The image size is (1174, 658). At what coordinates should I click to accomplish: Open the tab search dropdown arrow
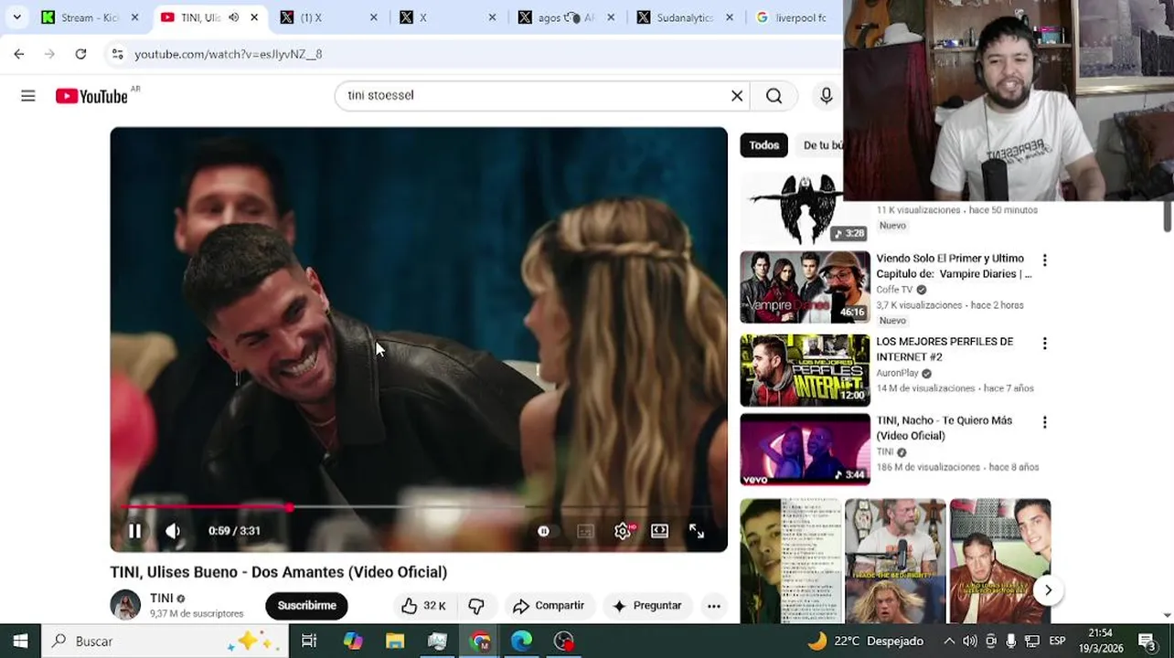coord(16,17)
